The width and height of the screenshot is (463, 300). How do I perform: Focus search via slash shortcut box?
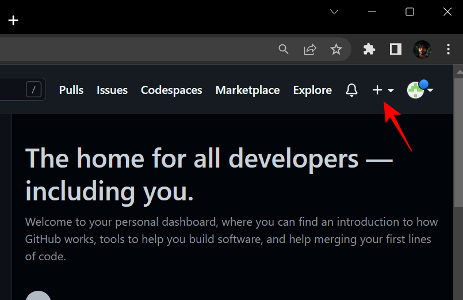[x=34, y=89]
